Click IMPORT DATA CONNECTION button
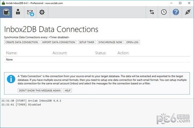Viewport: 194px width, 128px height. [59, 42]
